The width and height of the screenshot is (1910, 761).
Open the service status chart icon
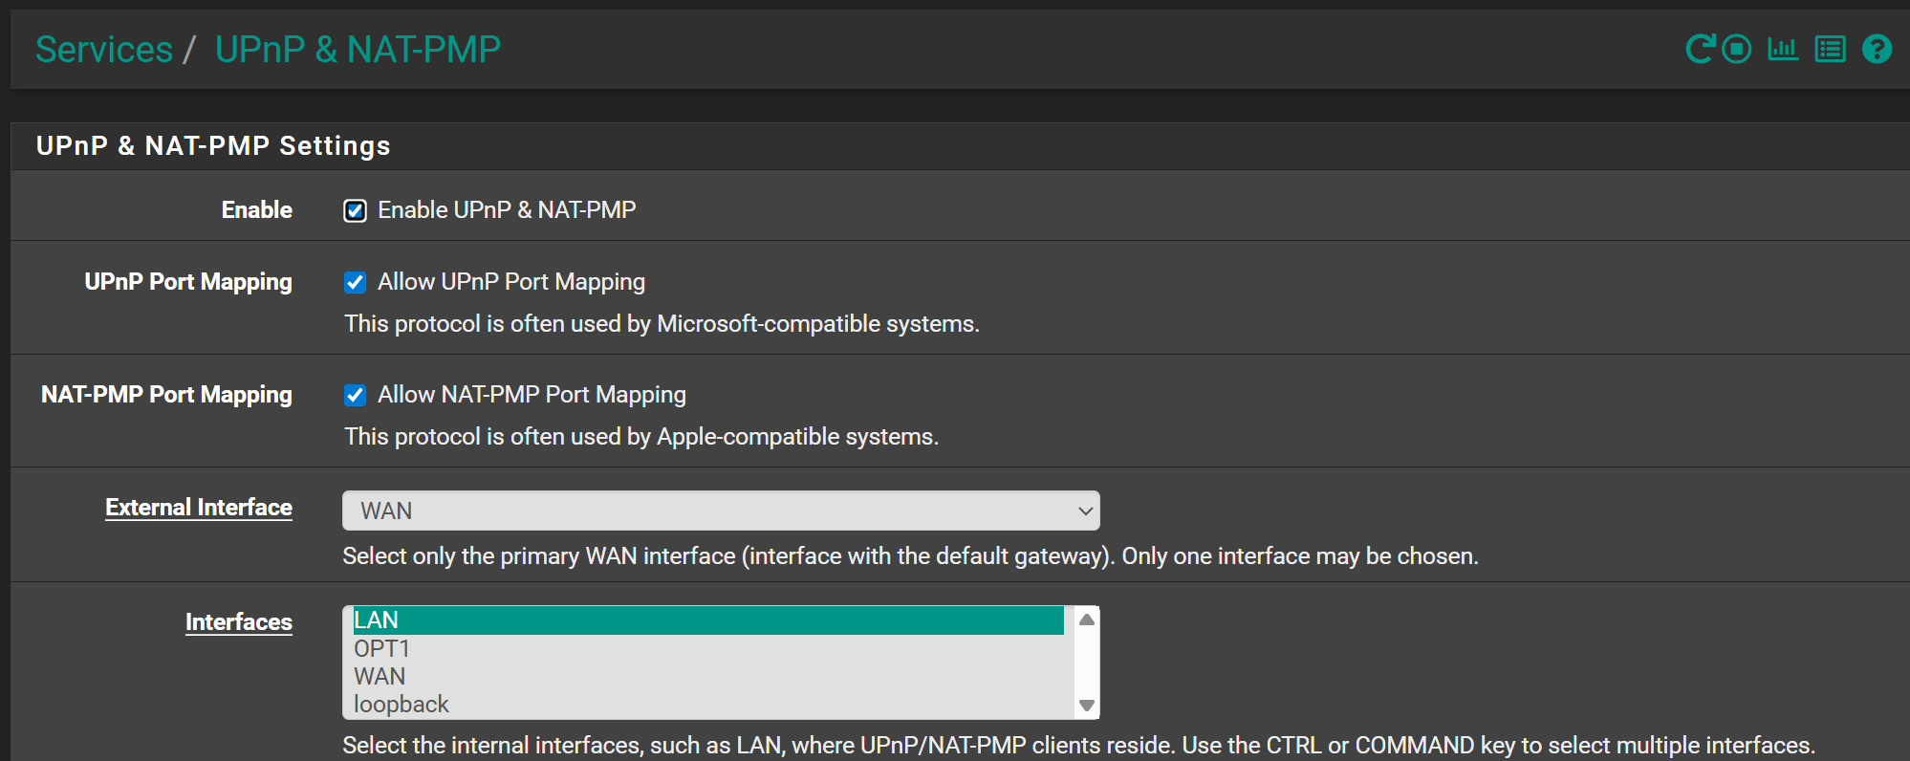pyautogui.click(x=1783, y=49)
